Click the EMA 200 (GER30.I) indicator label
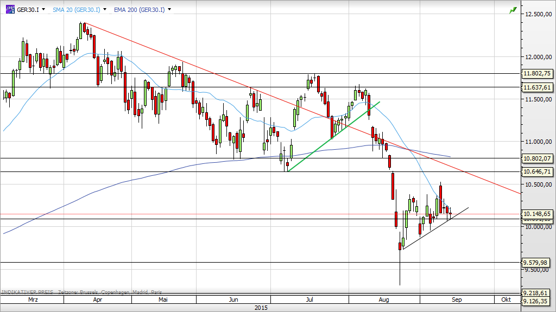Viewport: 556px width, 312px height. 140,10
